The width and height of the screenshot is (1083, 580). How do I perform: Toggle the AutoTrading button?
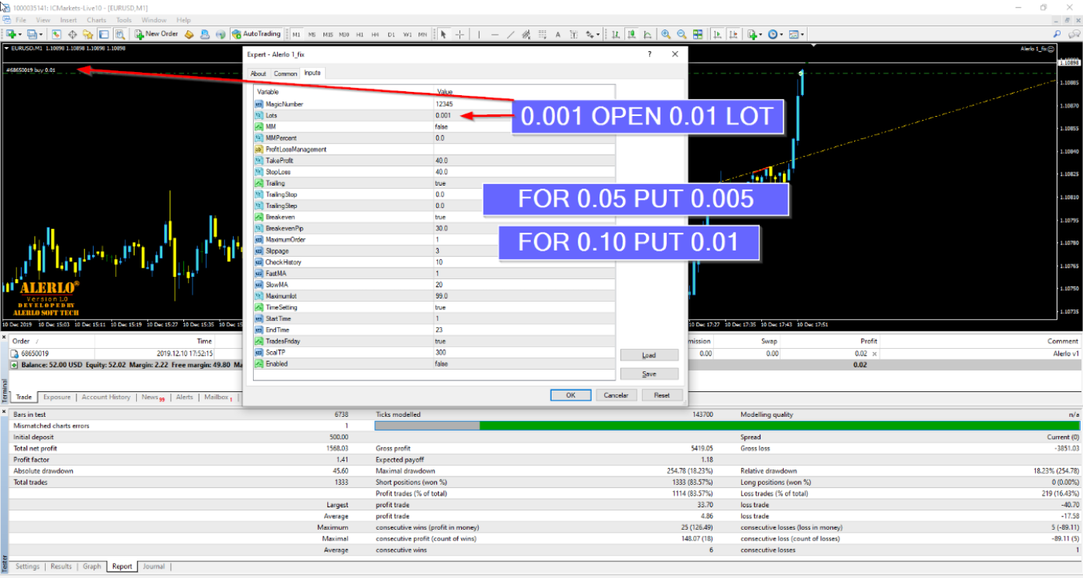pos(256,34)
